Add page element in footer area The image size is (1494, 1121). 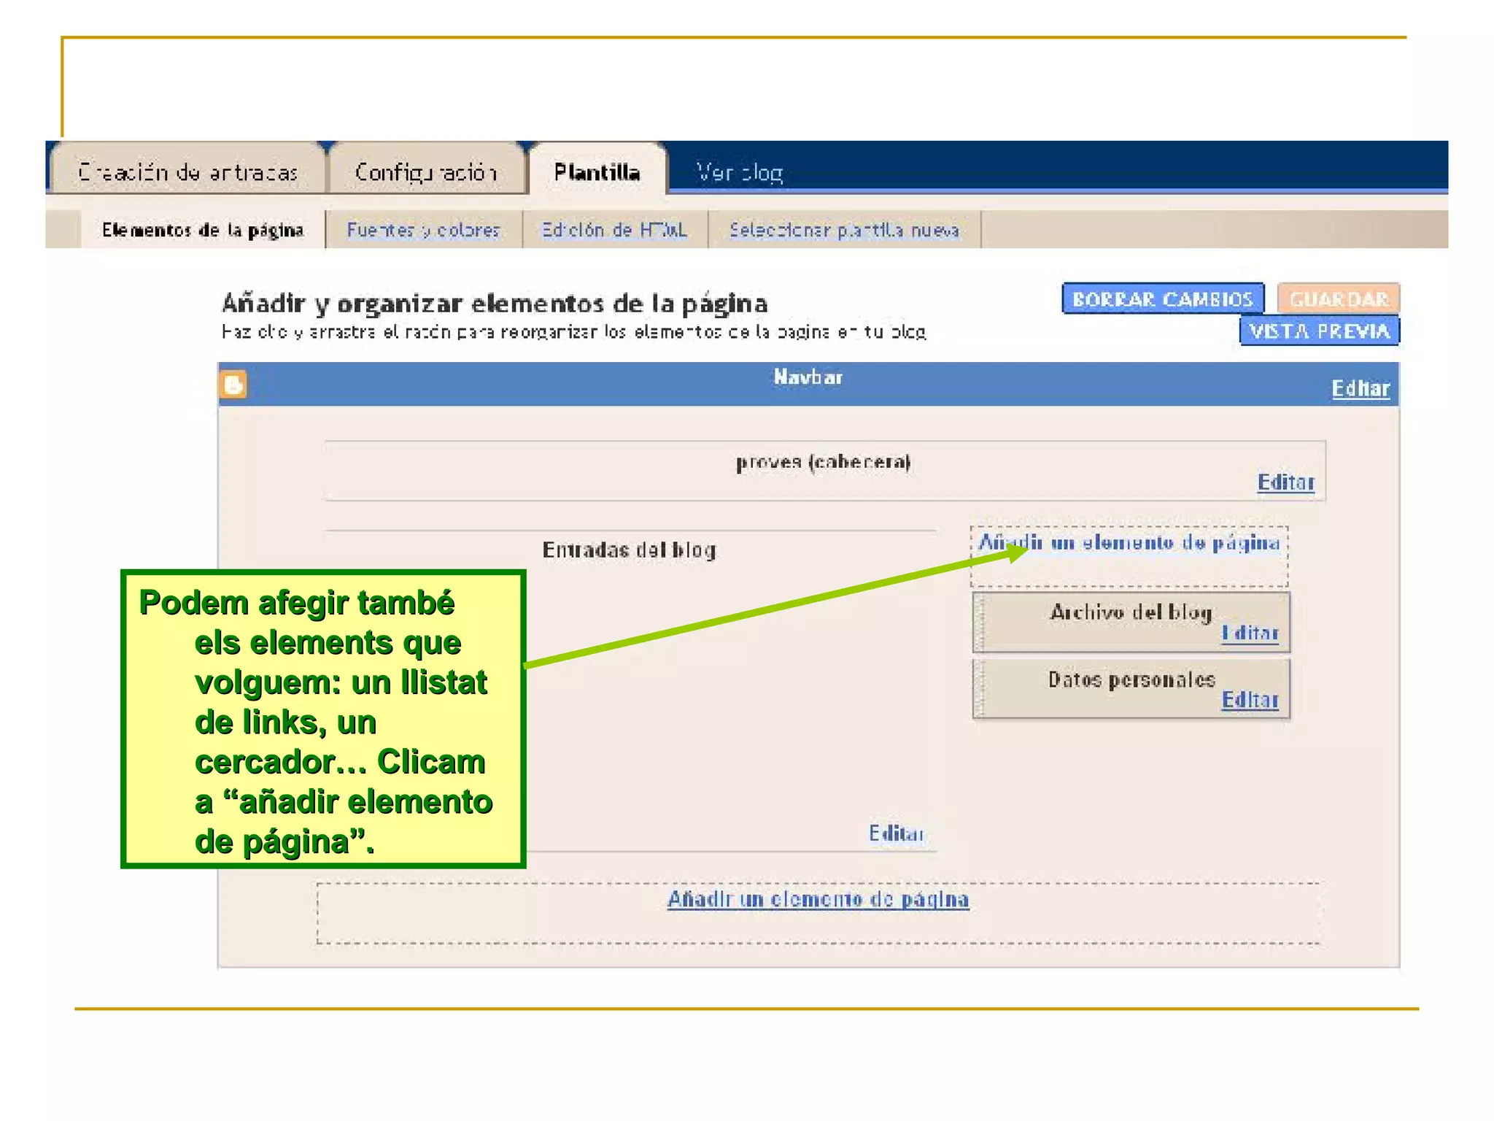click(x=818, y=899)
